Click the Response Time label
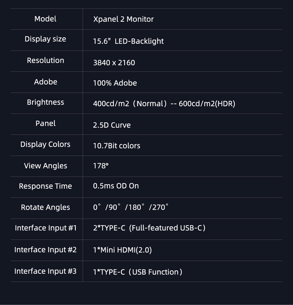Image resolution: width=293 pixels, height=305 pixels. point(45,186)
